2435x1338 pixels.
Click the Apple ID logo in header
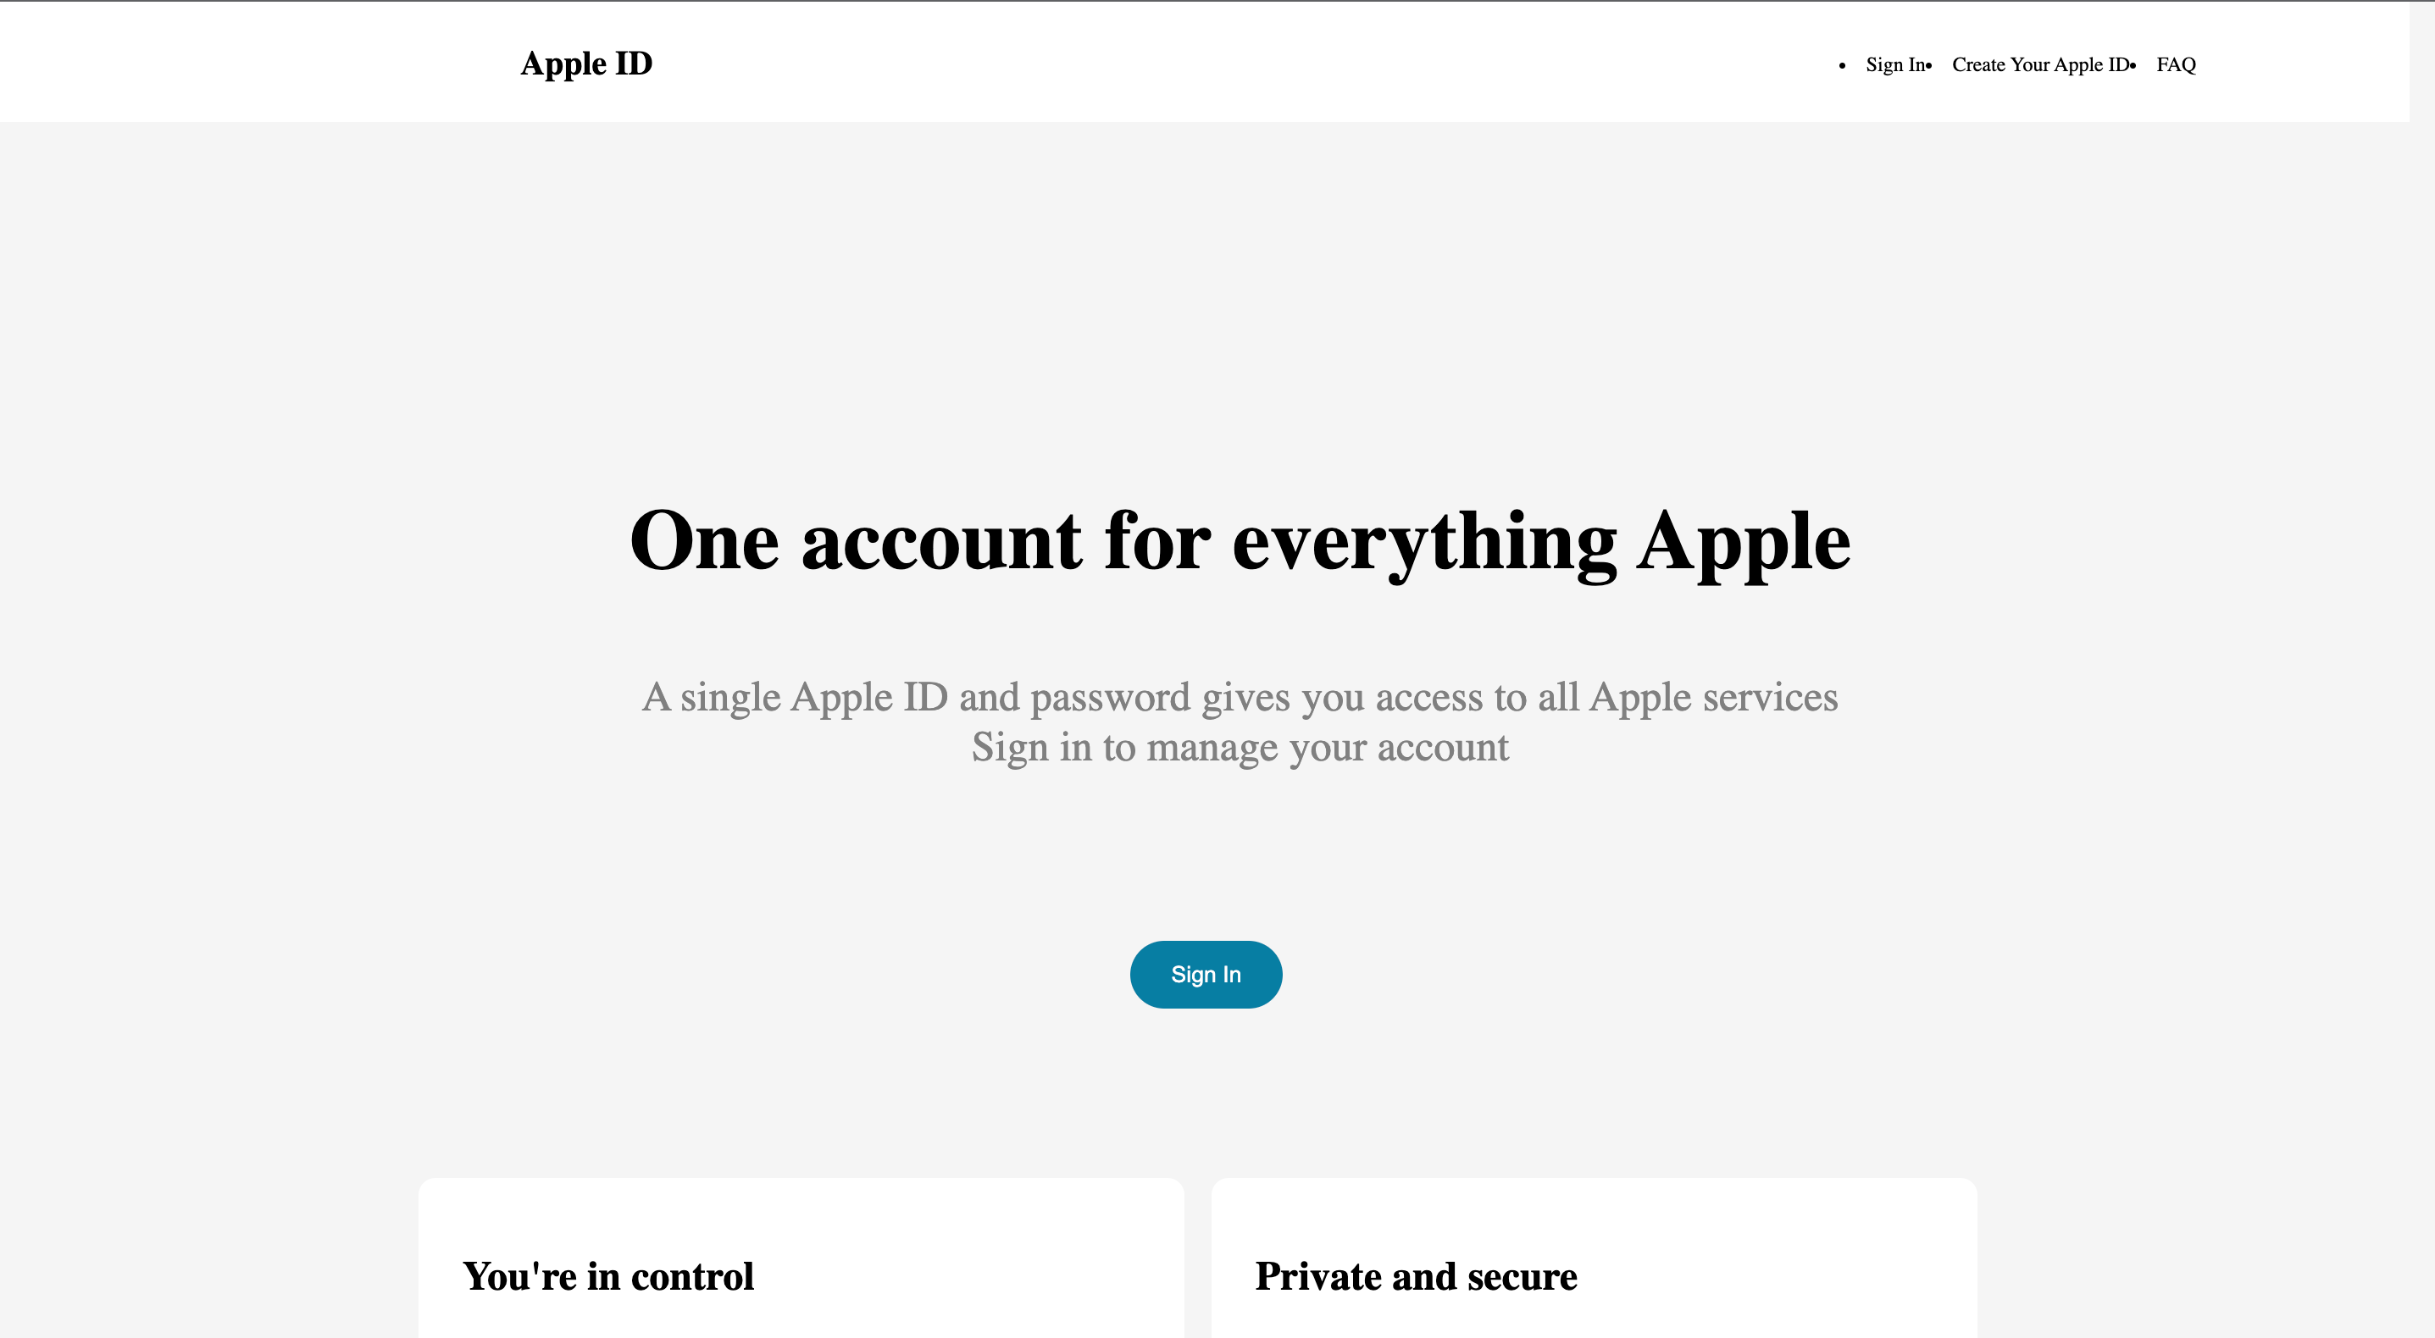click(586, 64)
